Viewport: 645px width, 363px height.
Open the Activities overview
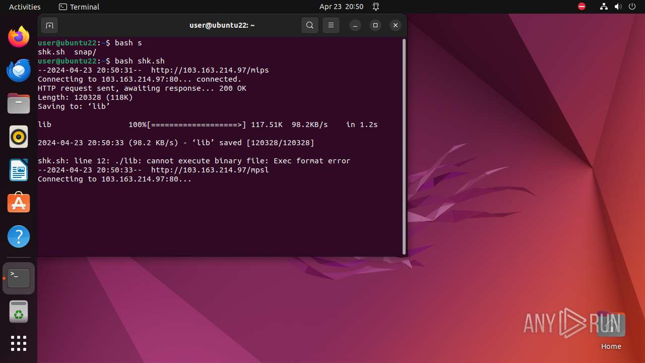(x=25, y=7)
